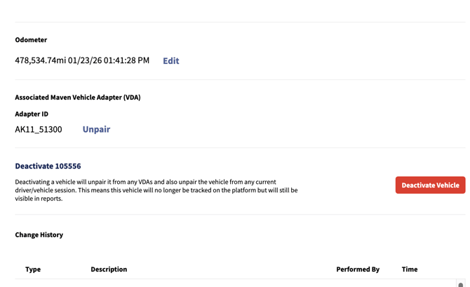Click the Edit link beside the odometer reading
Viewport: 470px width, 287px height.
coord(170,61)
